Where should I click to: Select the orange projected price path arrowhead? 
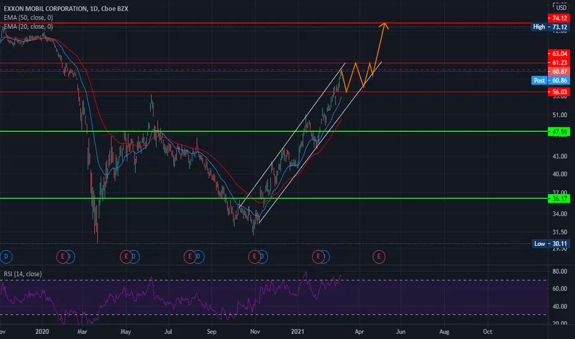pyautogui.click(x=384, y=26)
